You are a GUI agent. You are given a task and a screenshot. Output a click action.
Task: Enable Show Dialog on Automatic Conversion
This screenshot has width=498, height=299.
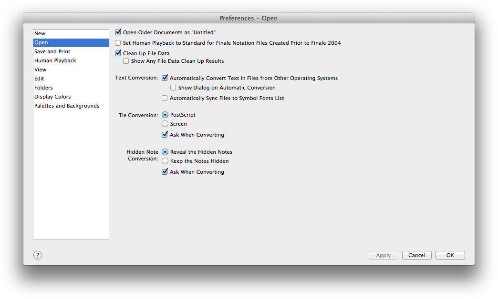(173, 88)
